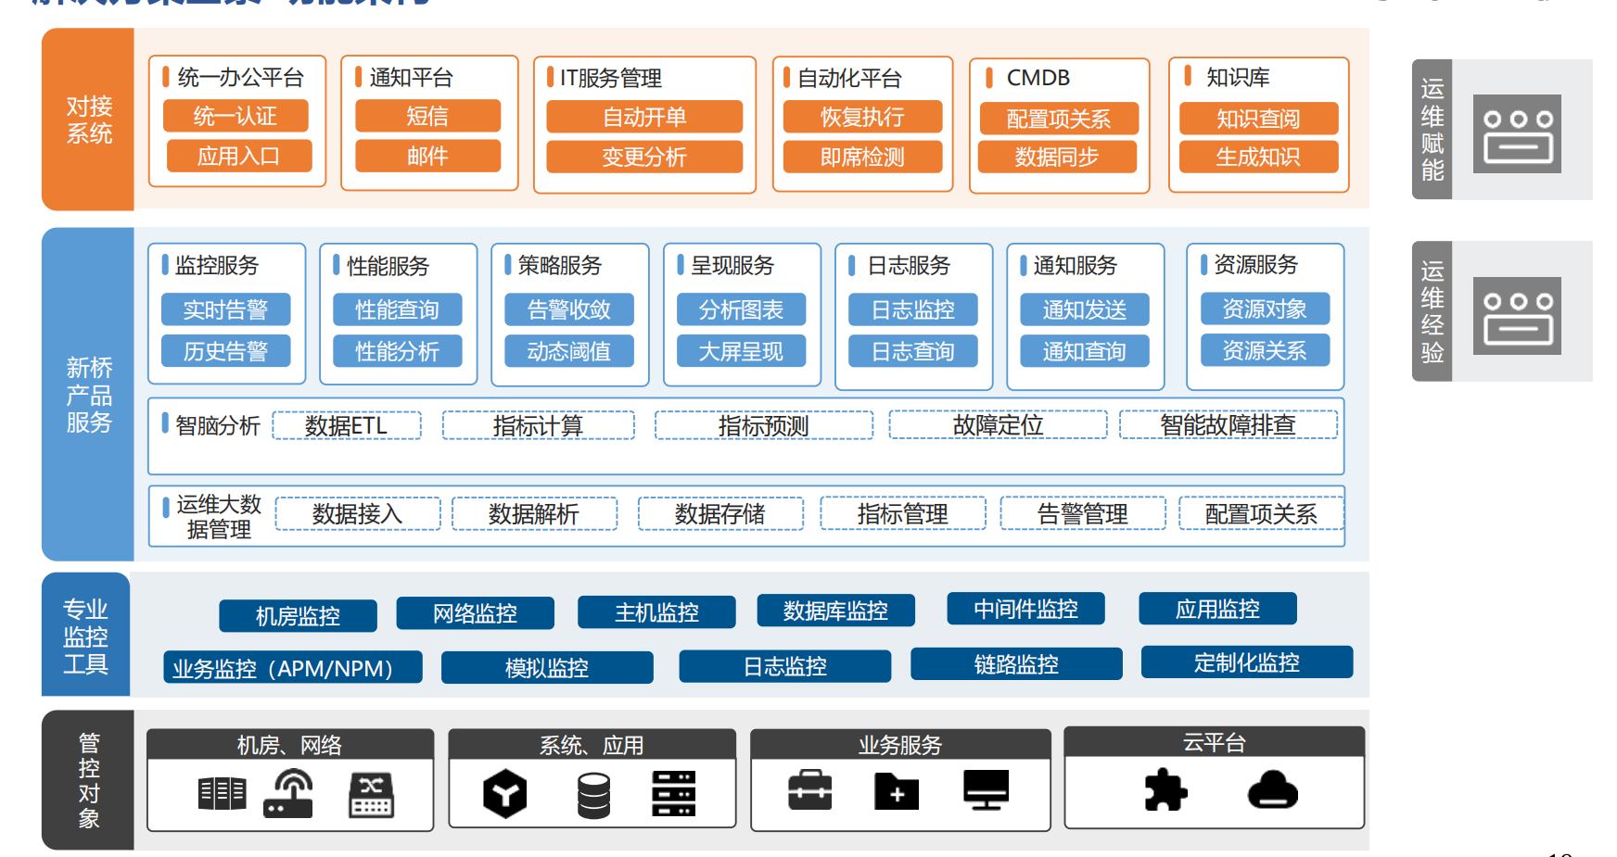Click the monitor screen icon under 业务服务
The width and height of the screenshot is (1617, 857).
[x=986, y=790]
